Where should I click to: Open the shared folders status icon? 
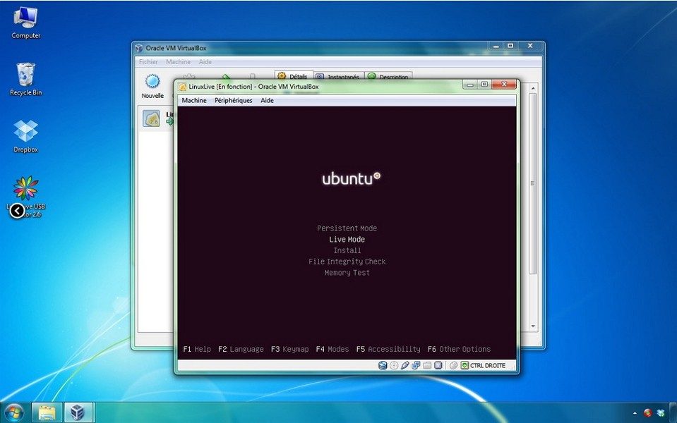[x=427, y=365]
